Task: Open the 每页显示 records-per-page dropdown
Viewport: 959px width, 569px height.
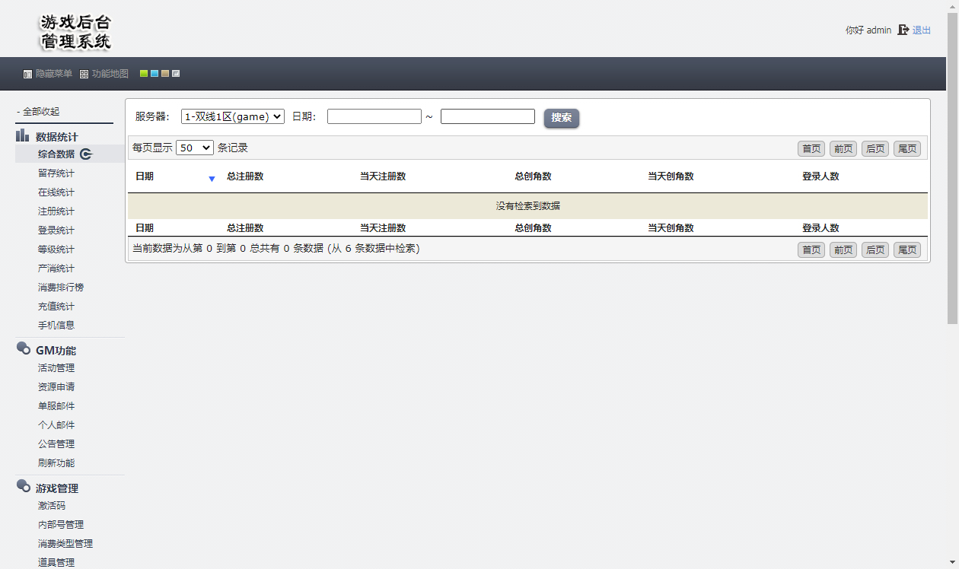Action: click(195, 148)
